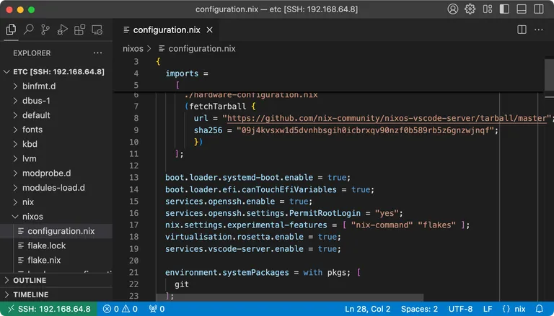Open the Search view icon
Screen dimensions: 554x316
28,30
